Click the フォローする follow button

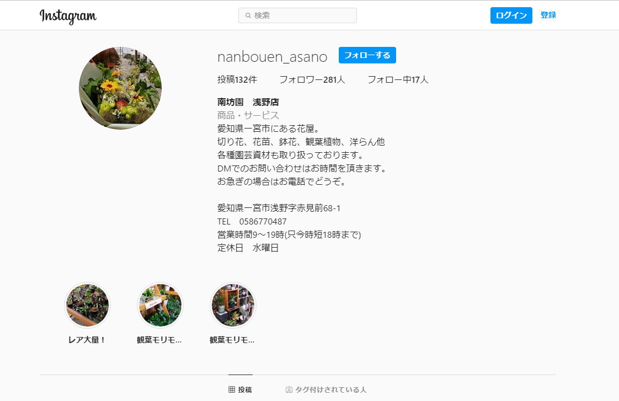[x=367, y=55]
